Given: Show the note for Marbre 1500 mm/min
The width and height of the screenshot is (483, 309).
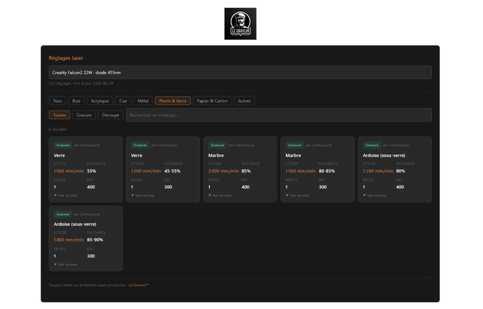Looking at the screenshot, I should coord(297,195).
